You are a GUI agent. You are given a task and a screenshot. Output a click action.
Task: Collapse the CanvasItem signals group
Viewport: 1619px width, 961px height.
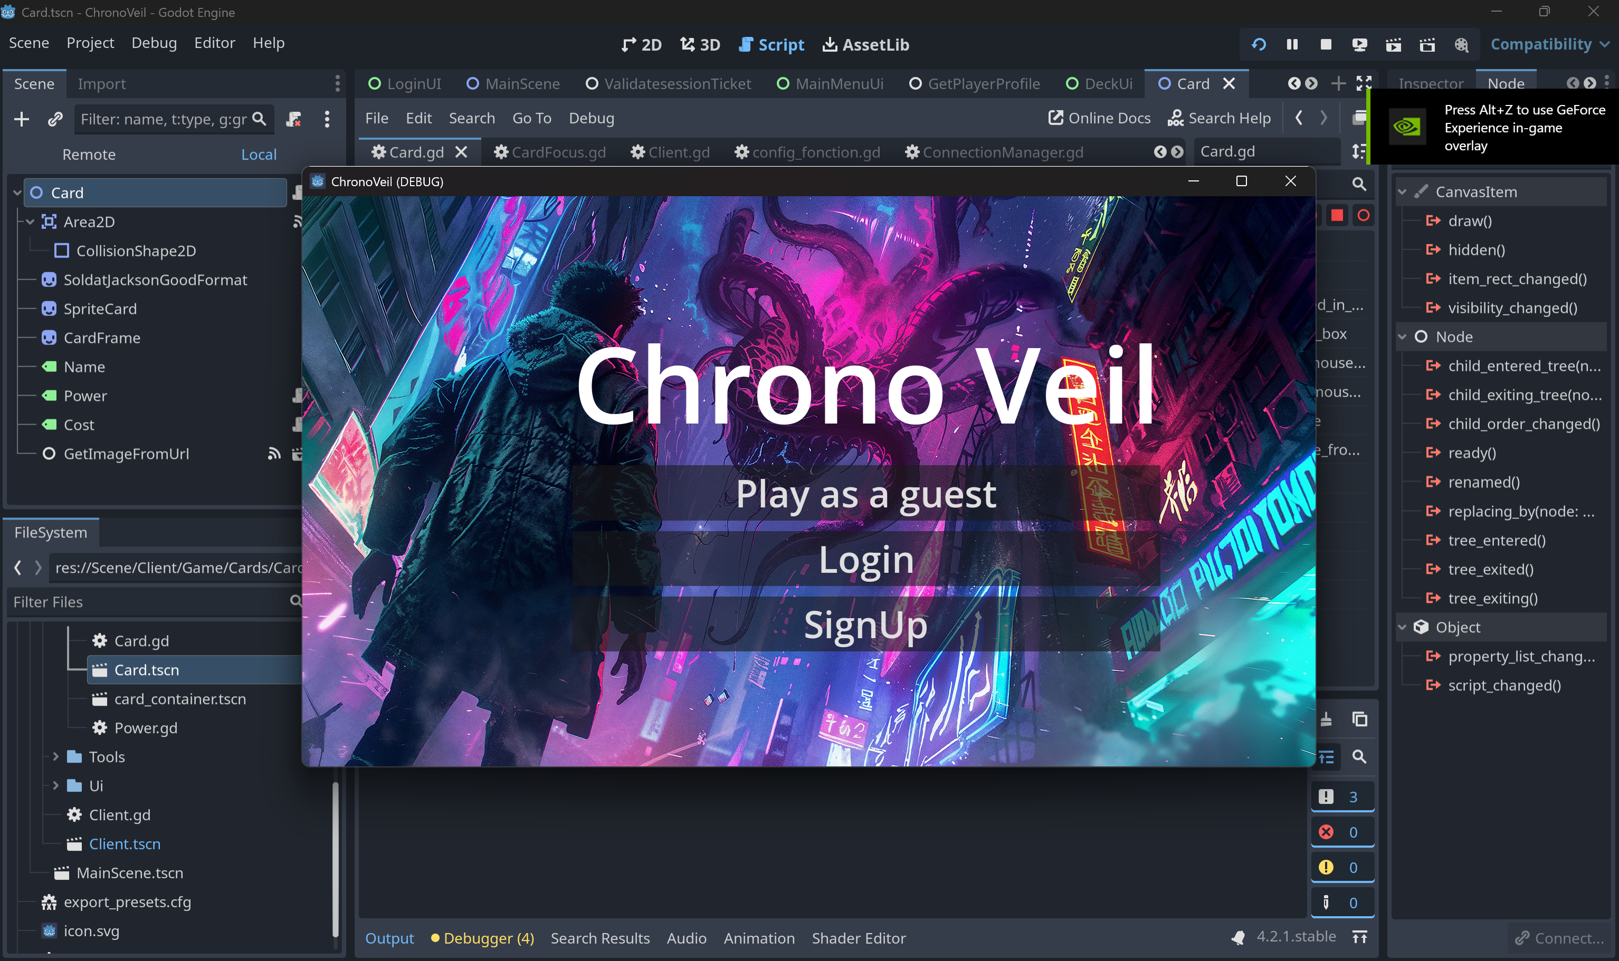(1402, 193)
